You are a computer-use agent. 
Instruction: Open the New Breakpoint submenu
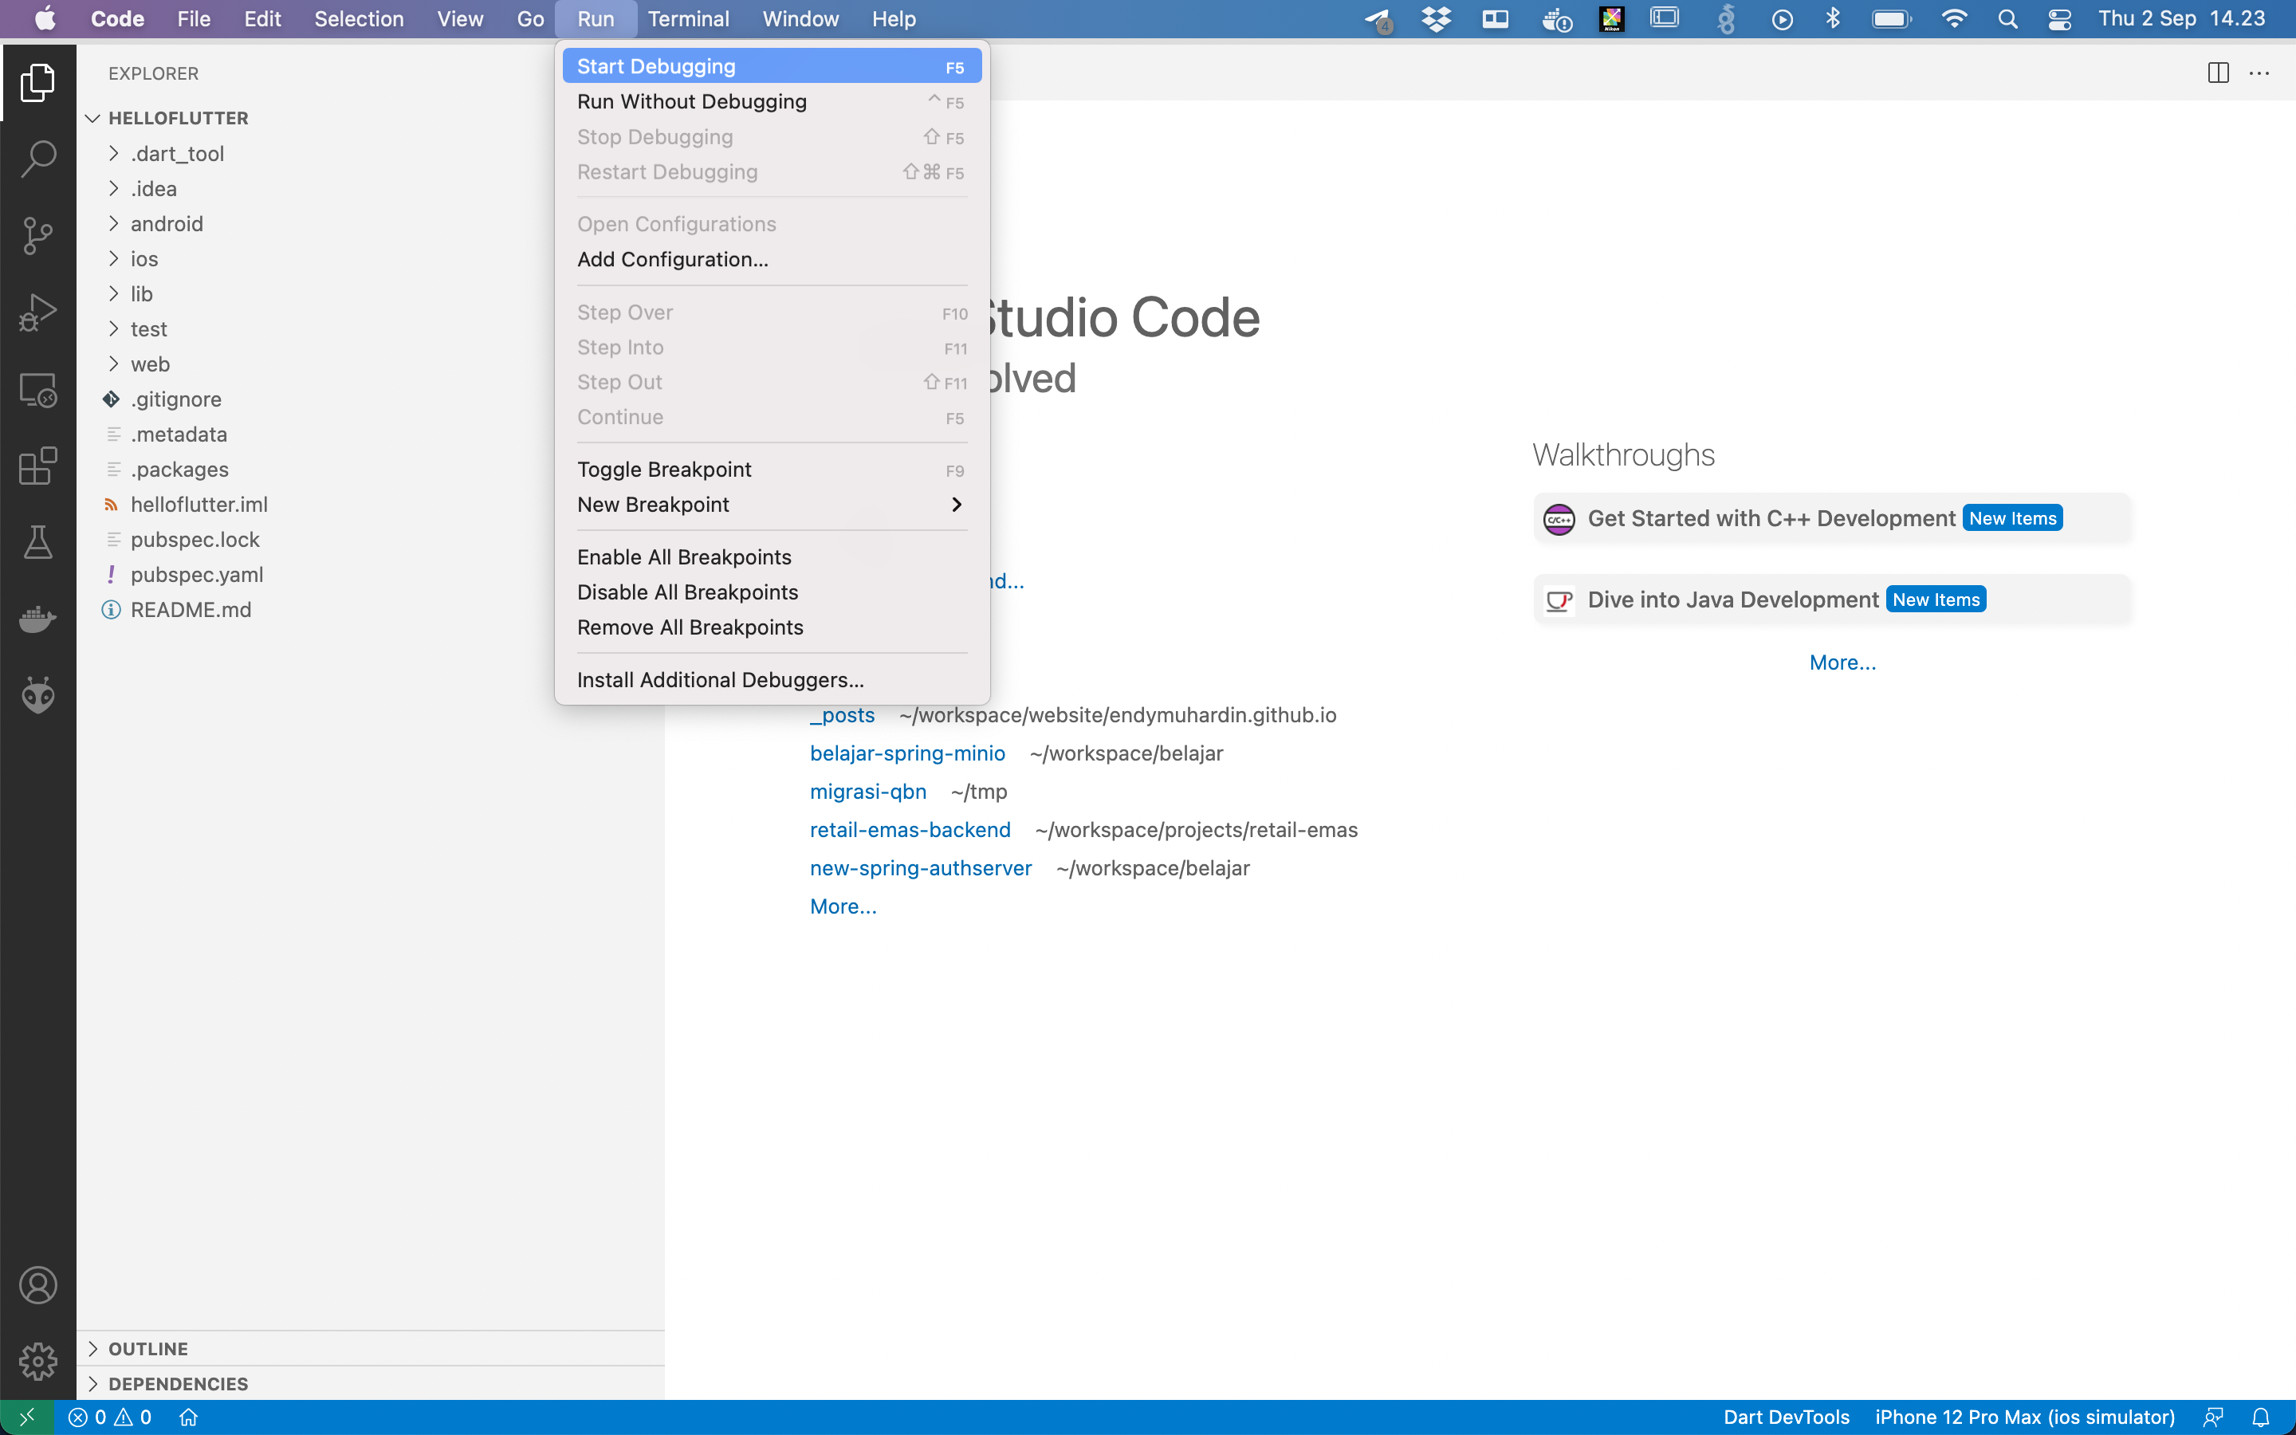tap(773, 505)
